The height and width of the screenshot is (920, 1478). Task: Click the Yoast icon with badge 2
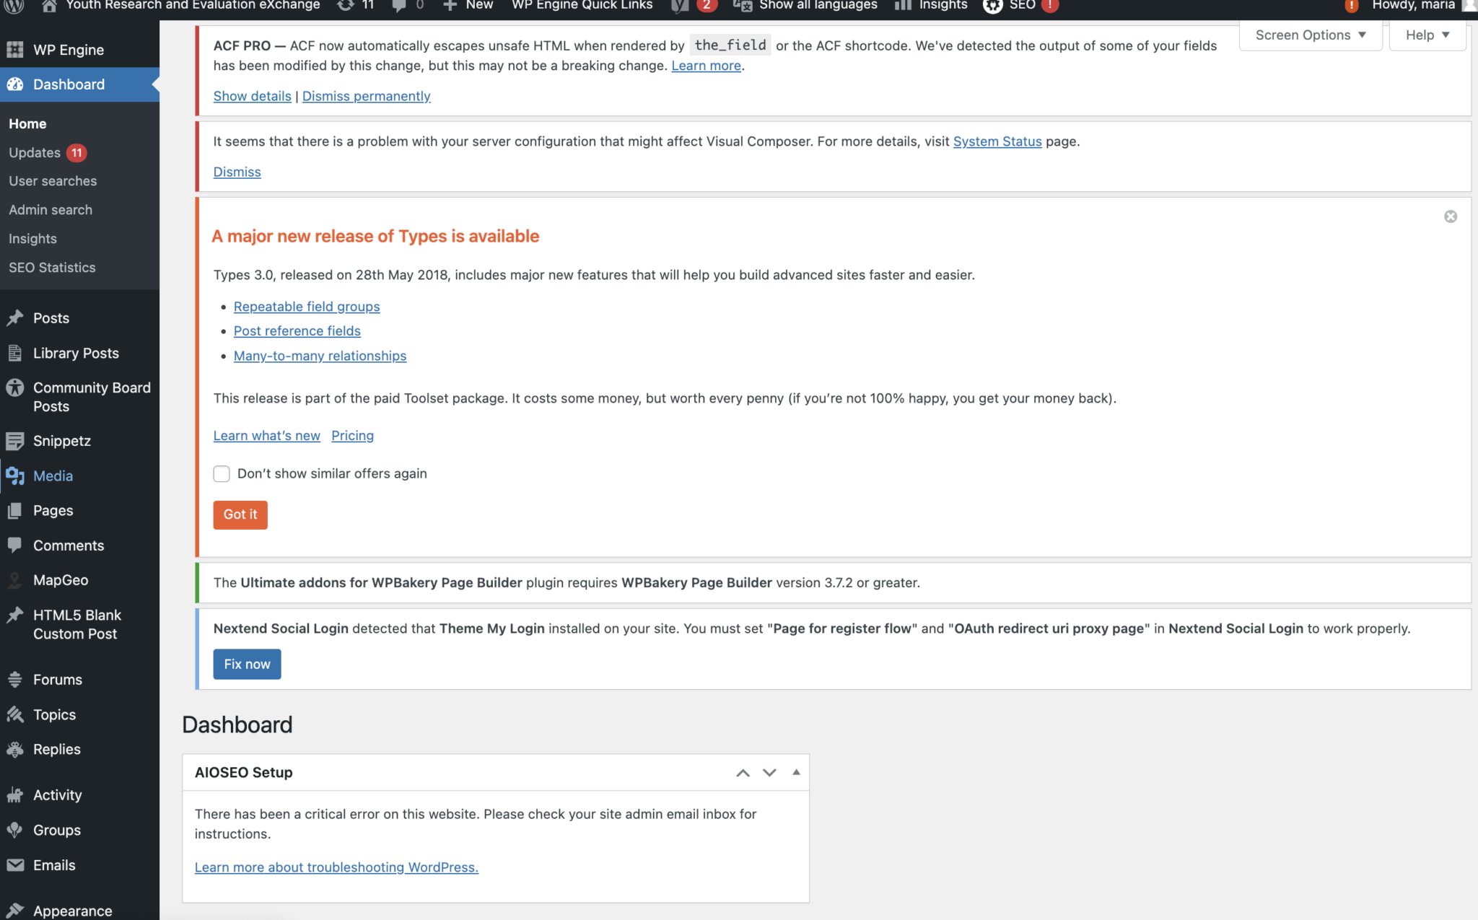680,6
